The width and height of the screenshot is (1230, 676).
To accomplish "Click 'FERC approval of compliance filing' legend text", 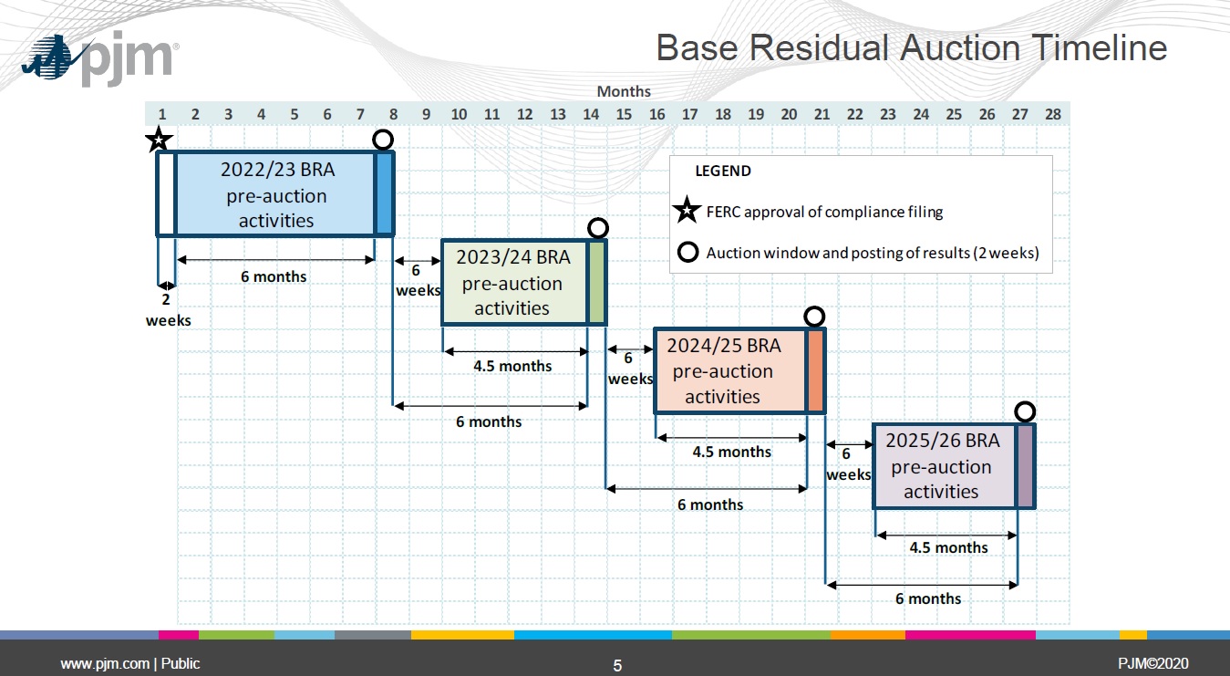I will coord(824,212).
